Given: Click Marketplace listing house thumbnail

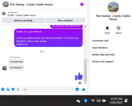Looking at the screenshot, I should [x=4, y=13].
